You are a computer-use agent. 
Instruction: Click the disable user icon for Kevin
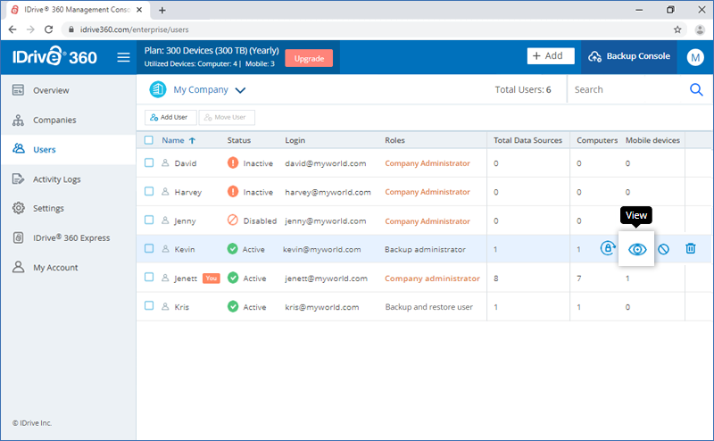663,249
